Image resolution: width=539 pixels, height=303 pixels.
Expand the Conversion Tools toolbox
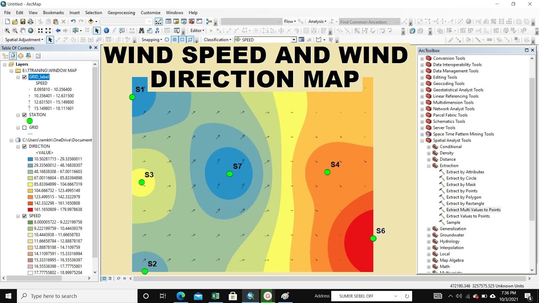422,58
